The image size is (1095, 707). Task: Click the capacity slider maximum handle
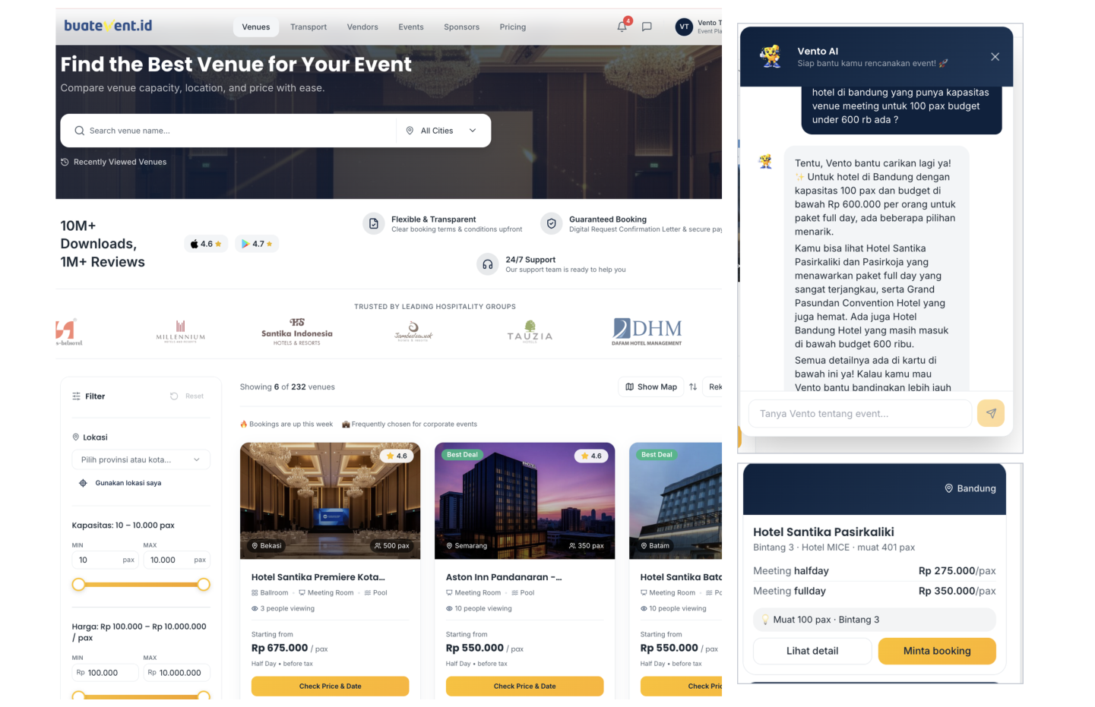tap(204, 584)
